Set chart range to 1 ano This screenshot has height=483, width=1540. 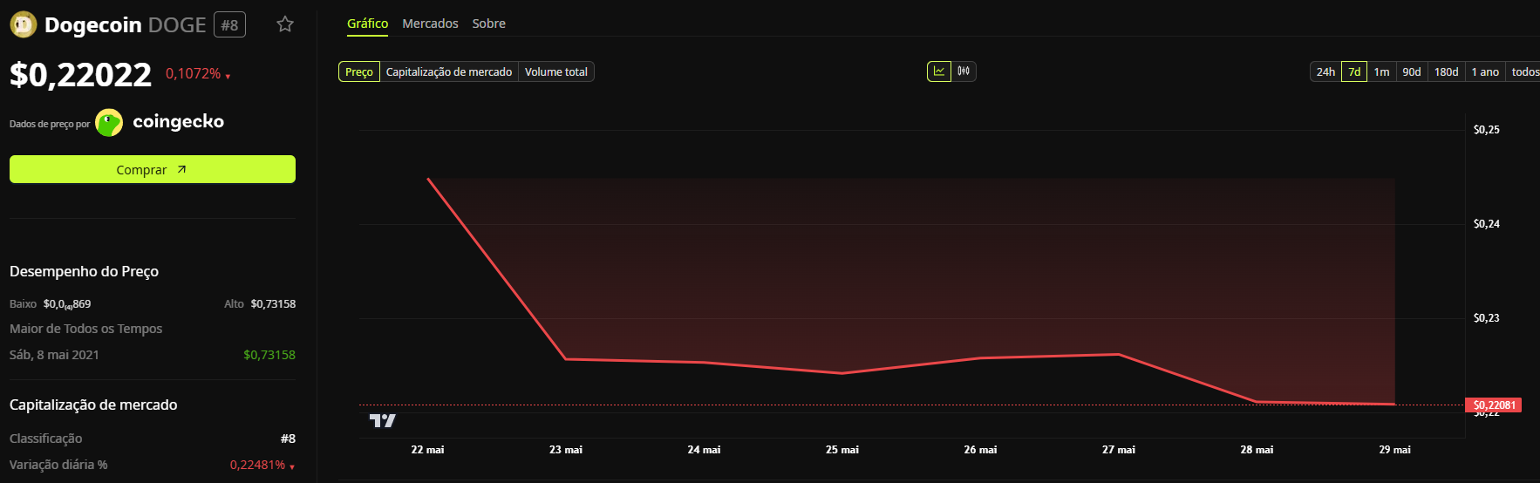click(x=1485, y=71)
